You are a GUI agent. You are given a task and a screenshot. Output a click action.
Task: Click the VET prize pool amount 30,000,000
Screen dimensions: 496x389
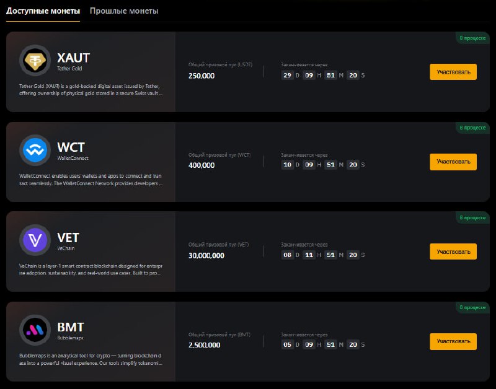point(206,255)
